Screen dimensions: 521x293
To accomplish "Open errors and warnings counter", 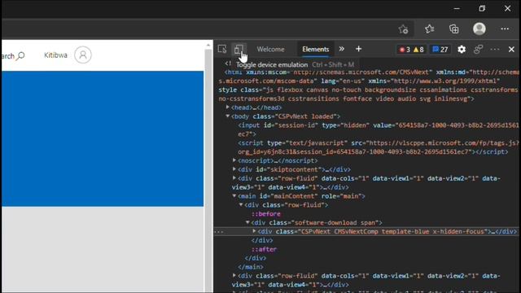I will [x=411, y=50].
